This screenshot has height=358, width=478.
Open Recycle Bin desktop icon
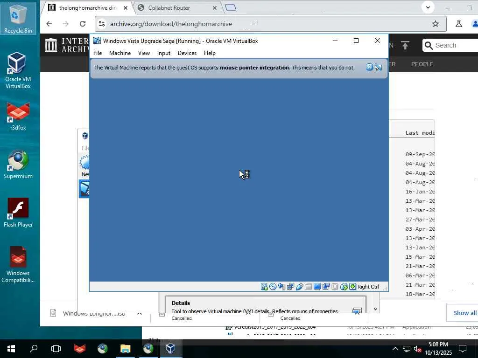(18, 18)
